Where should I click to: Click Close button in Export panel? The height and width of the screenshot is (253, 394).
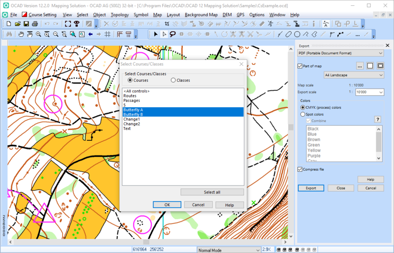click(x=341, y=188)
